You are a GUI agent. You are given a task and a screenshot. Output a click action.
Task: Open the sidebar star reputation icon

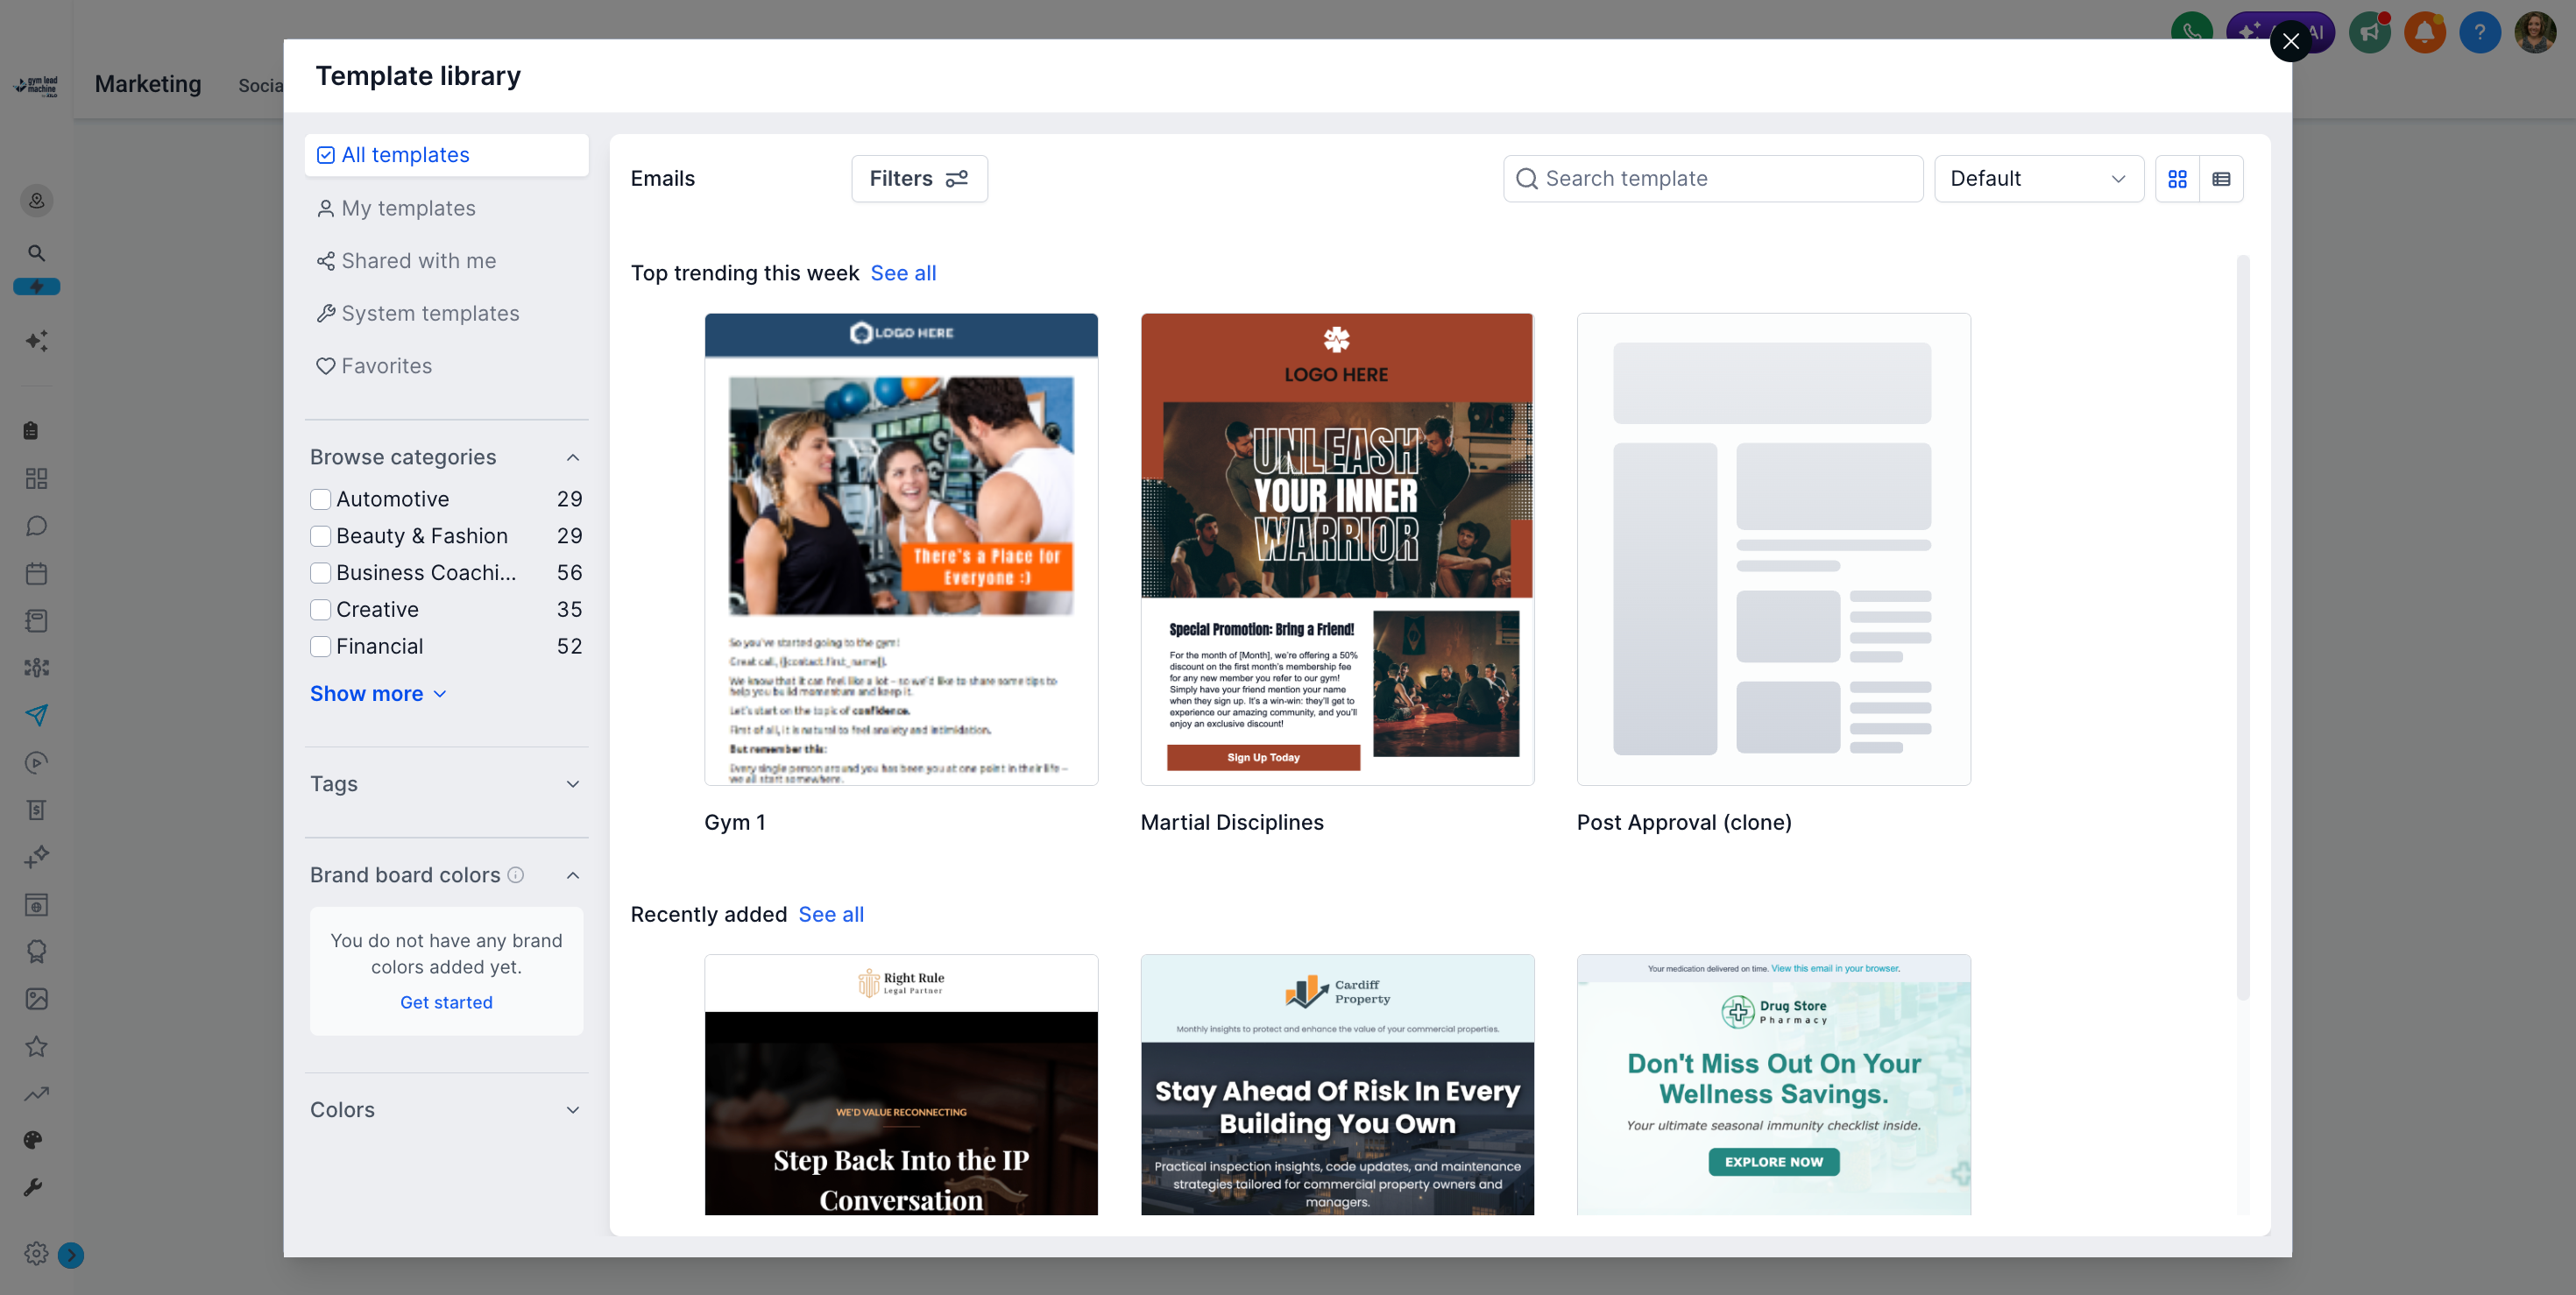coord(37,1047)
